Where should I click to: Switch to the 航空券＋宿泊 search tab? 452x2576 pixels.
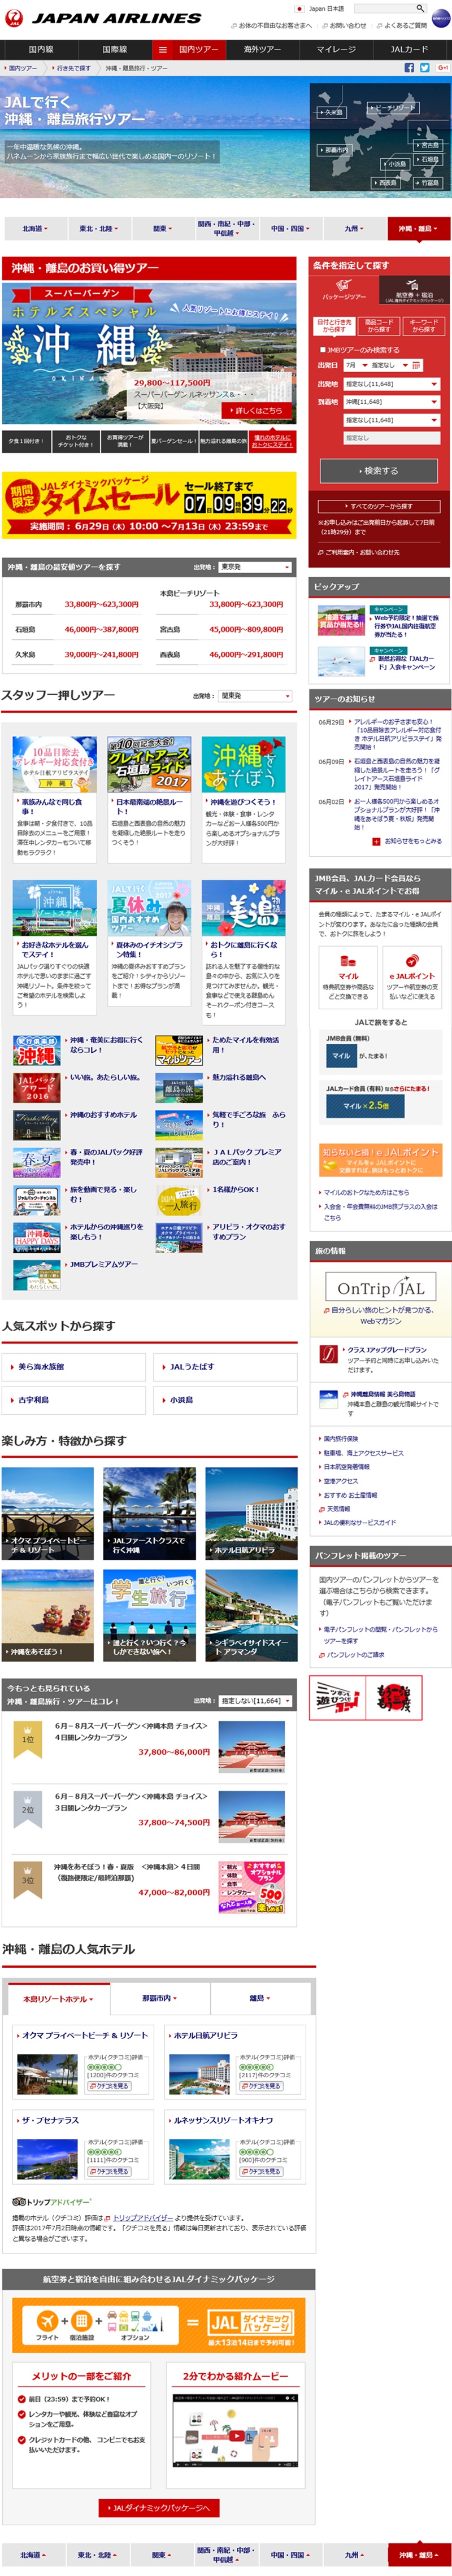(x=414, y=291)
